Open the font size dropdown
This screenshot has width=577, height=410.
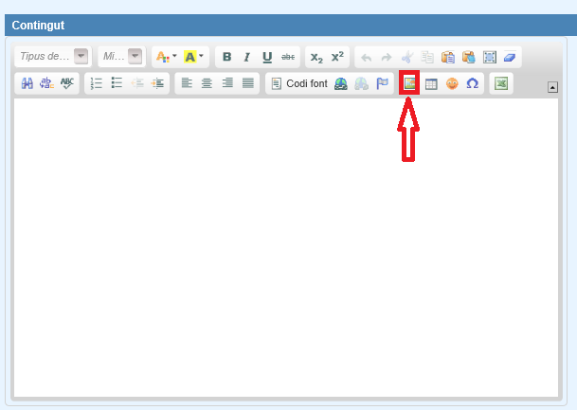coord(135,57)
